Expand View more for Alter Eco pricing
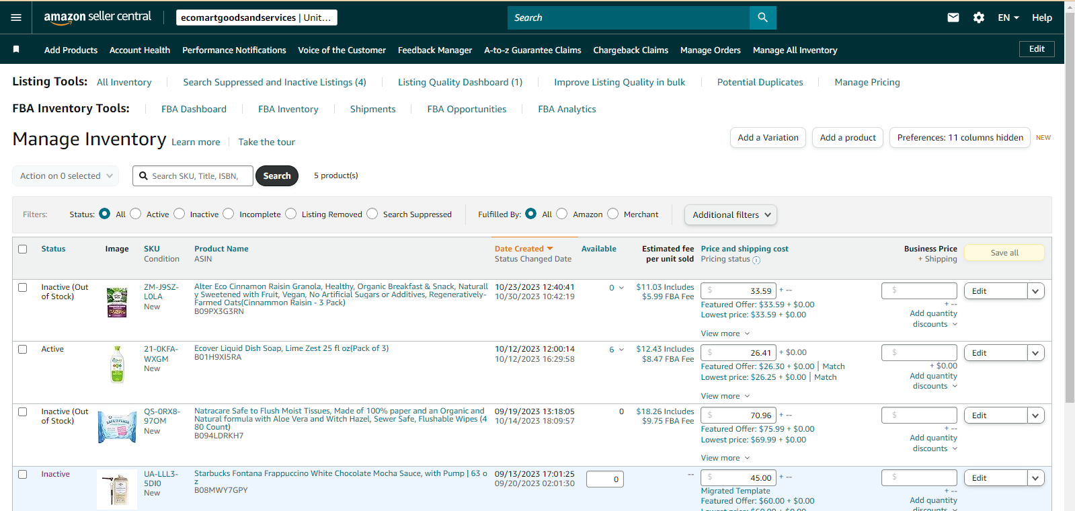Image resolution: width=1075 pixels, height=511 pixels. 725,333
